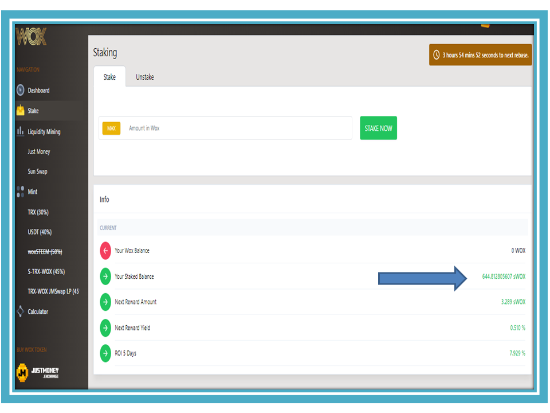
Task: Select USDT (40%) mint option
Action: click(40, 232)
